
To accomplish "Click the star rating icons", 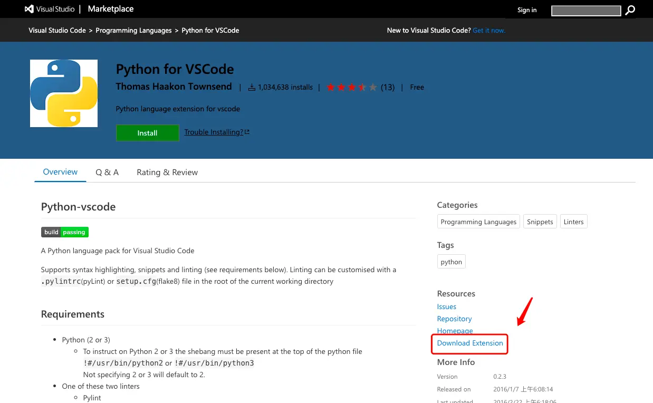I will pos(352,87).
